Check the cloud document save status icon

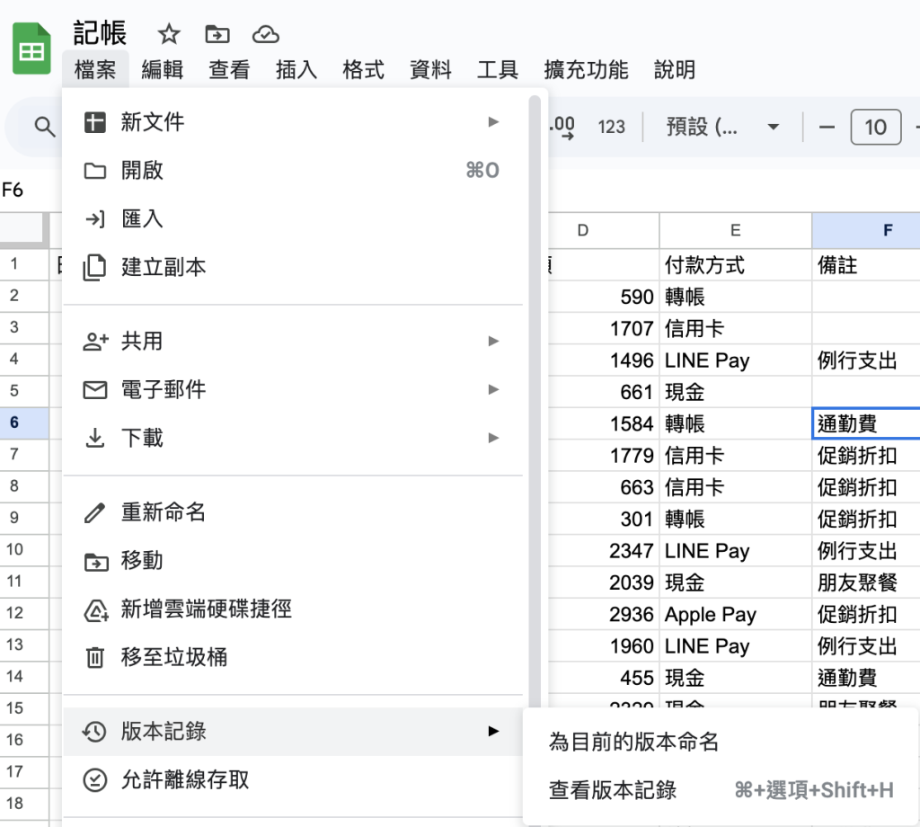265,33
